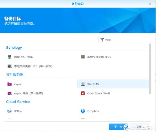The image size is (156, 132).
Task: Click the filter funnel icon
Action: coord(102,40)
